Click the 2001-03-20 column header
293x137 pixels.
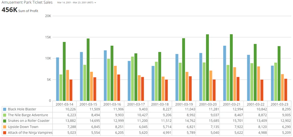click(208, 104)
